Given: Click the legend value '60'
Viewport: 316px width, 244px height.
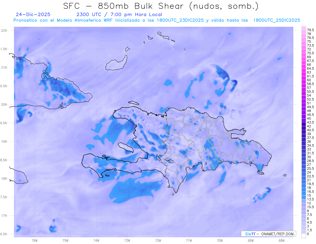Looking at the screenshot, I should tap(309, 80).
